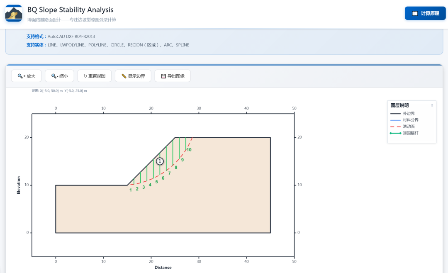448x273 pixels.
Task: Click slice number 5 on slip surface
Action: coord(156,182)
